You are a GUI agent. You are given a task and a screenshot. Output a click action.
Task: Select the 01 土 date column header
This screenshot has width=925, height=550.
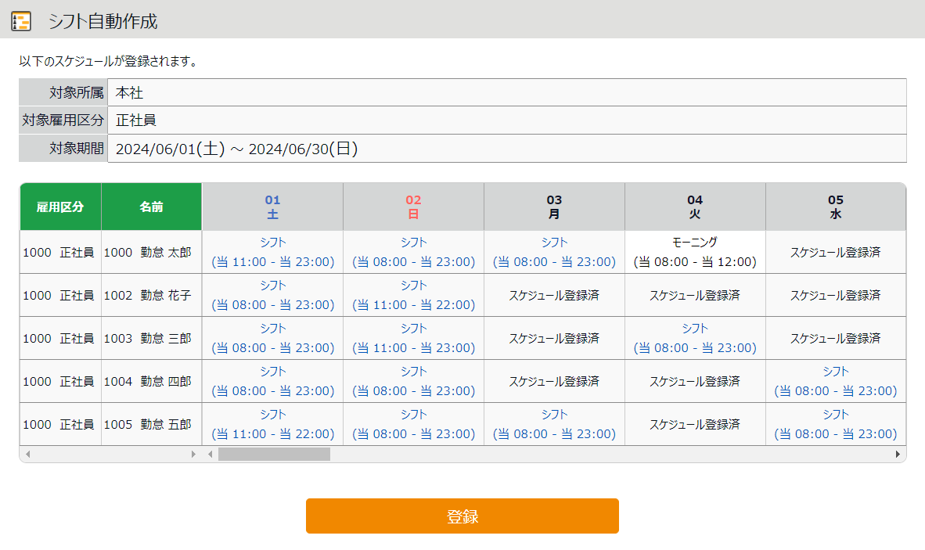(x=272, y=207)
